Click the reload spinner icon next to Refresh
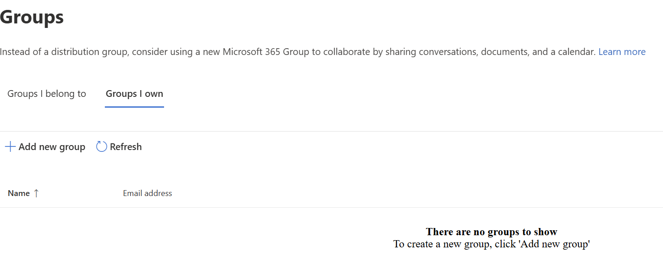663x269 pixels. coord(100,146)
